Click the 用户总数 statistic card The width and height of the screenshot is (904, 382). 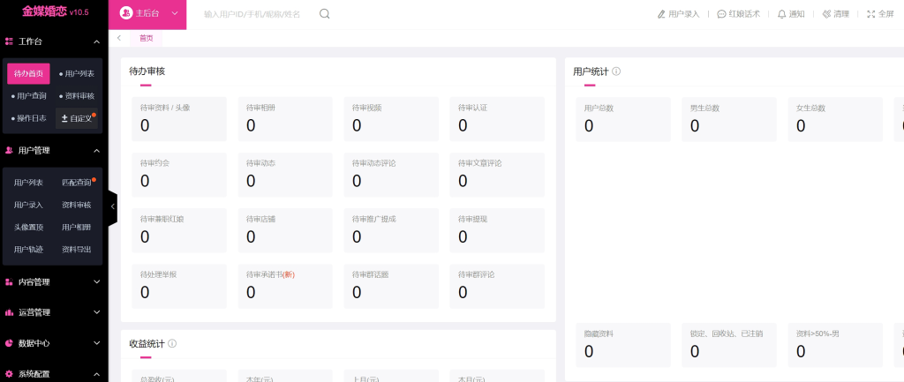tap(623, 119)
